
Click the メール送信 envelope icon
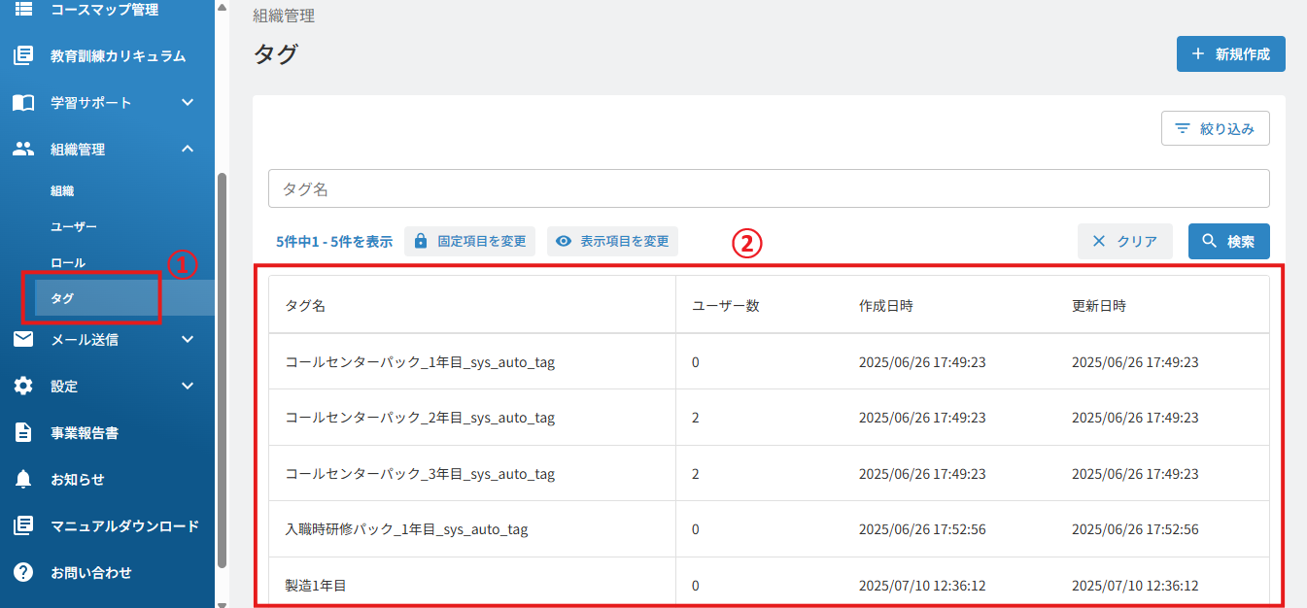tap(23, 340)
